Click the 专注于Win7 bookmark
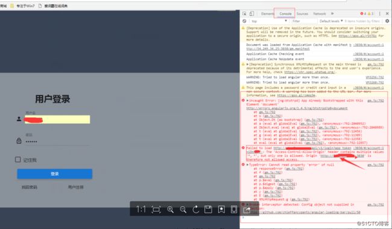Screen dimensions: 392x229 point(25,6)
